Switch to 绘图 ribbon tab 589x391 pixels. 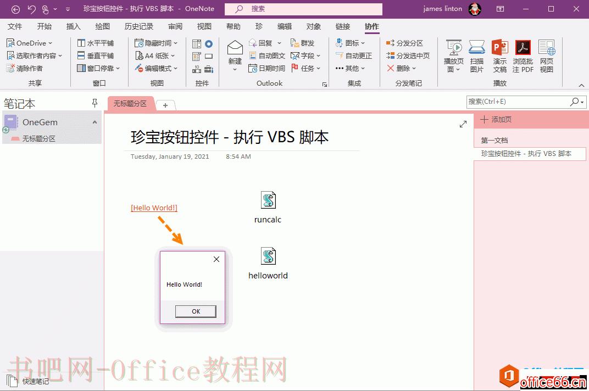coord(103,26)
